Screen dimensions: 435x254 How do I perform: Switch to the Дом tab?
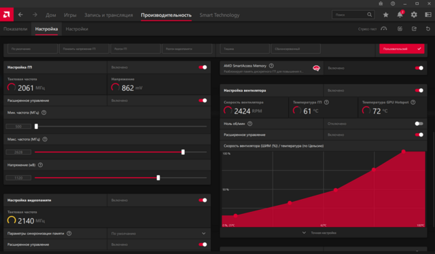50,15
